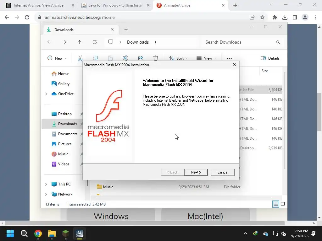Cancel the Flash MX 2004 installation

(223, 172)
